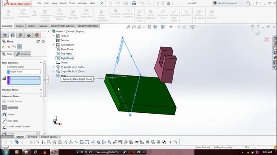Expand the Annotations tree node
Image resolution: width=277 pixels, height=155 pixels.
coord(53,45)
